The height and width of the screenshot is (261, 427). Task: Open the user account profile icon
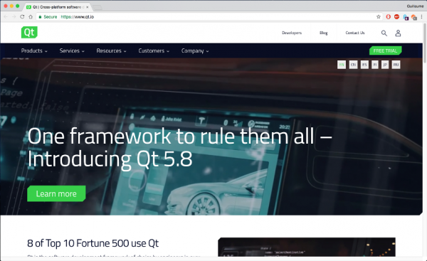398,33
